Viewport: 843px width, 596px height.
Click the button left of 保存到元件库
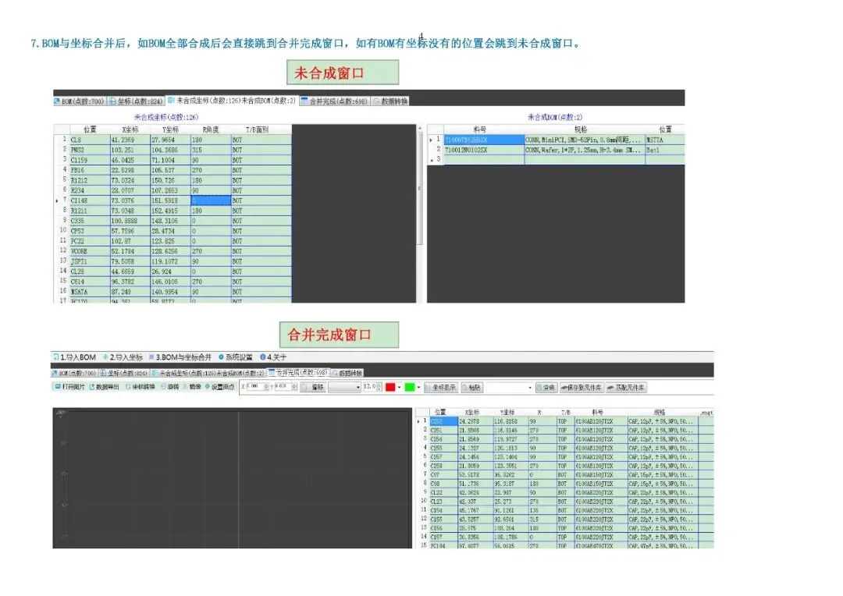(546, 387)
